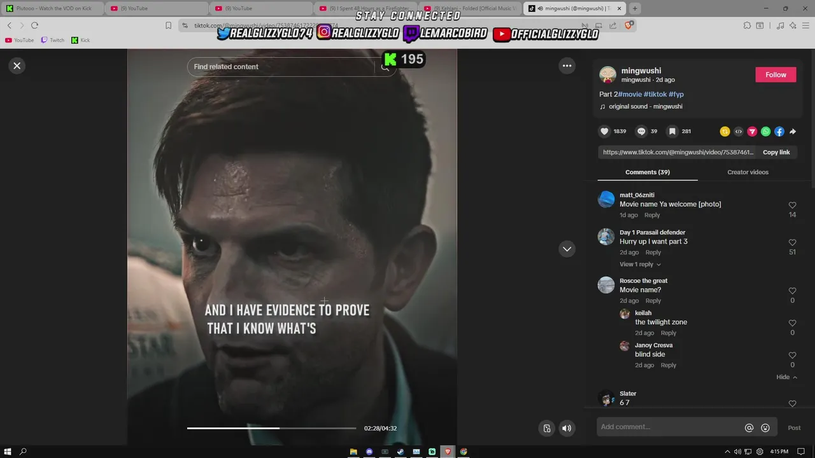Select the Comments (39) tab
815x458 pixels.
[x=648, y=172]
